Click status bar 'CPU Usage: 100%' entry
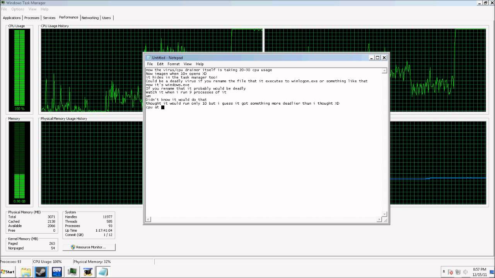This screenshot has height=278, width=495. click(x=47, y=262)
